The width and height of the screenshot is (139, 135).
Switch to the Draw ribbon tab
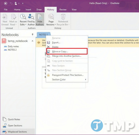(x=39, y=10)
